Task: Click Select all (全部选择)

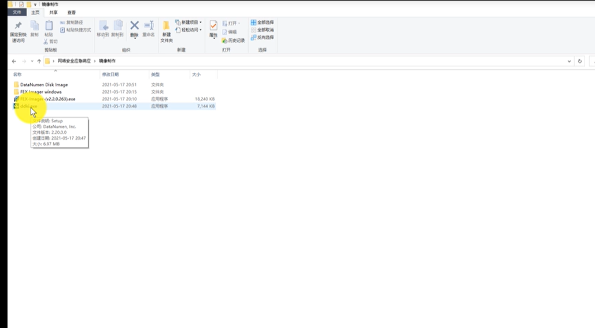Action: coord(262,23)
